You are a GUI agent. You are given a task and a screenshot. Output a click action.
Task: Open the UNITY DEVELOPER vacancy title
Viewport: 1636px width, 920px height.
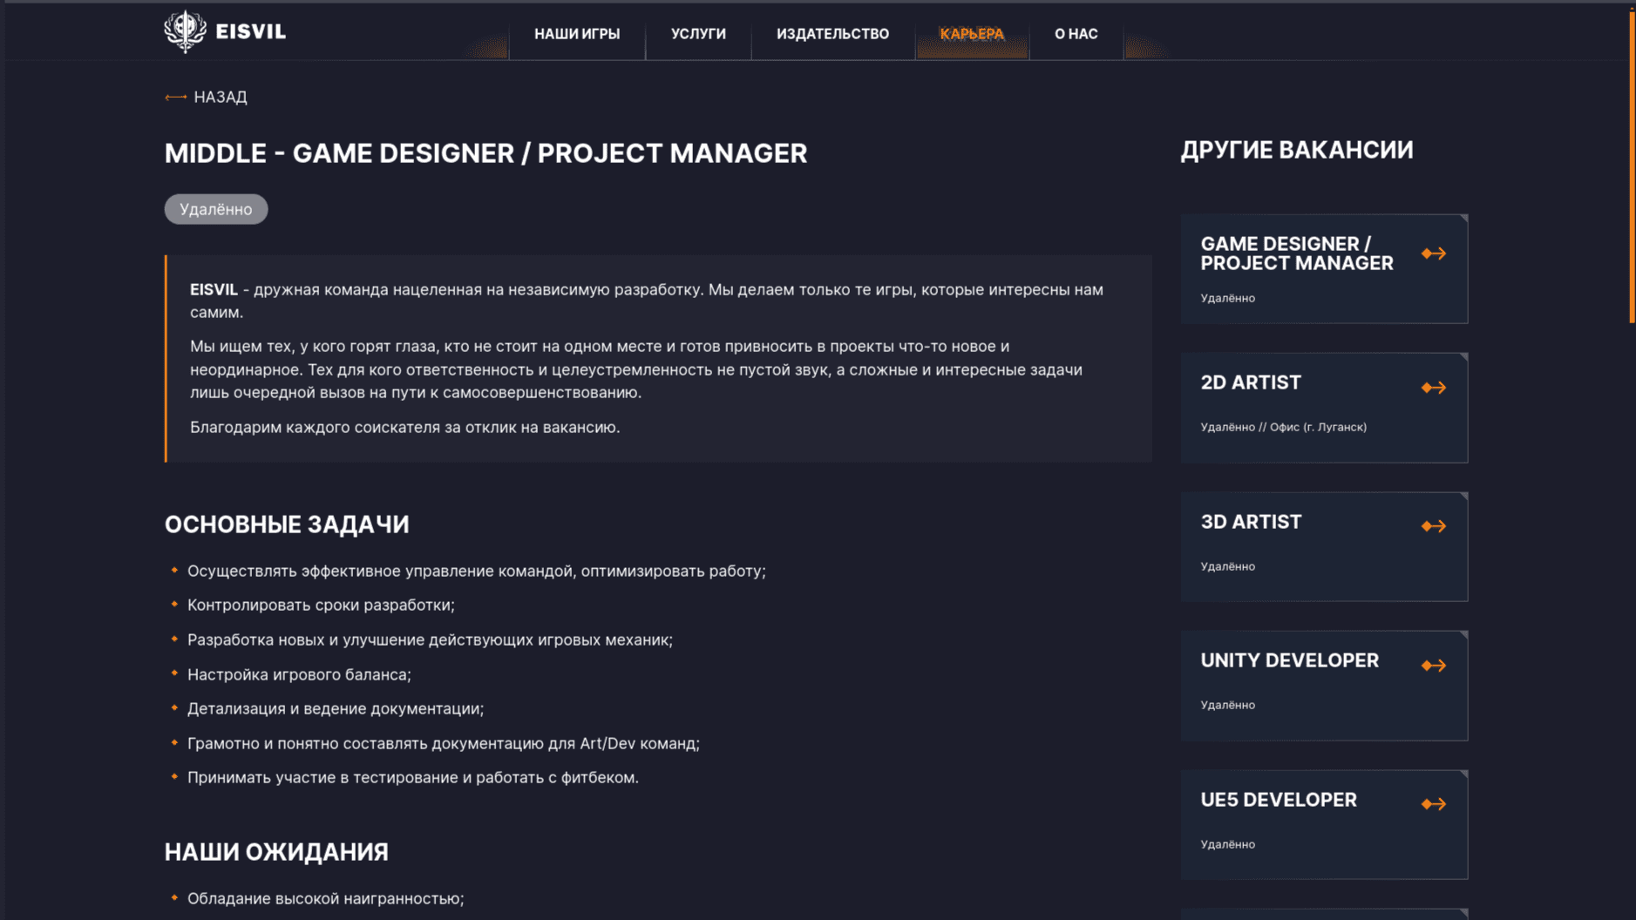click(x=1289, y=660)
